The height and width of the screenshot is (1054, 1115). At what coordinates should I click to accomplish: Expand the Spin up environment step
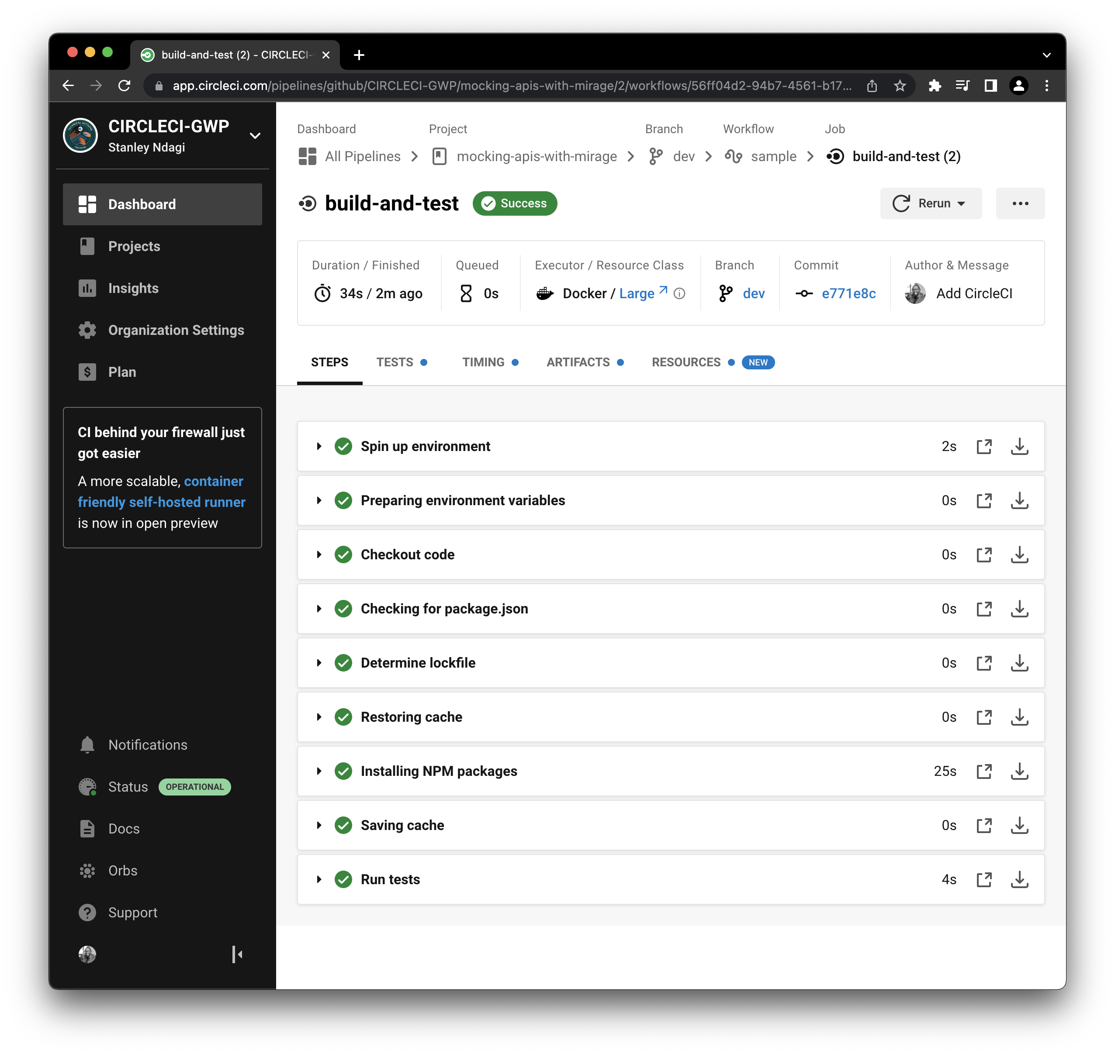click(x=319, y=446)
